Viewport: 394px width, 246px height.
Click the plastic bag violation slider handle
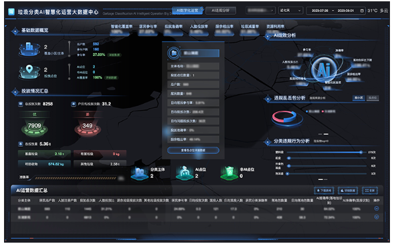pos(361,152)
